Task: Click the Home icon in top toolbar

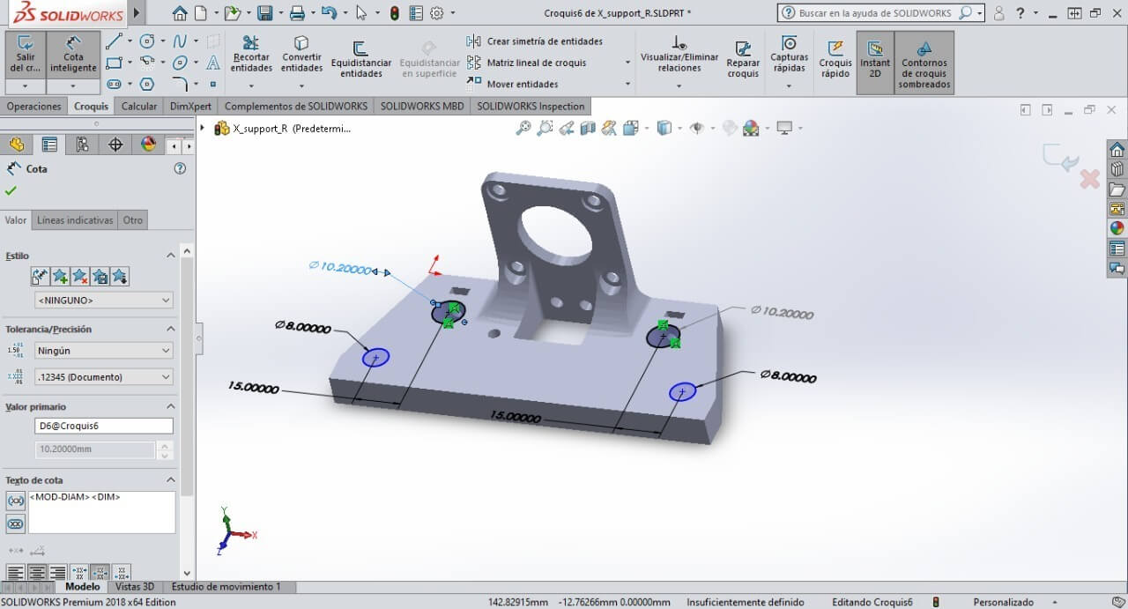Action: point(180,13)
